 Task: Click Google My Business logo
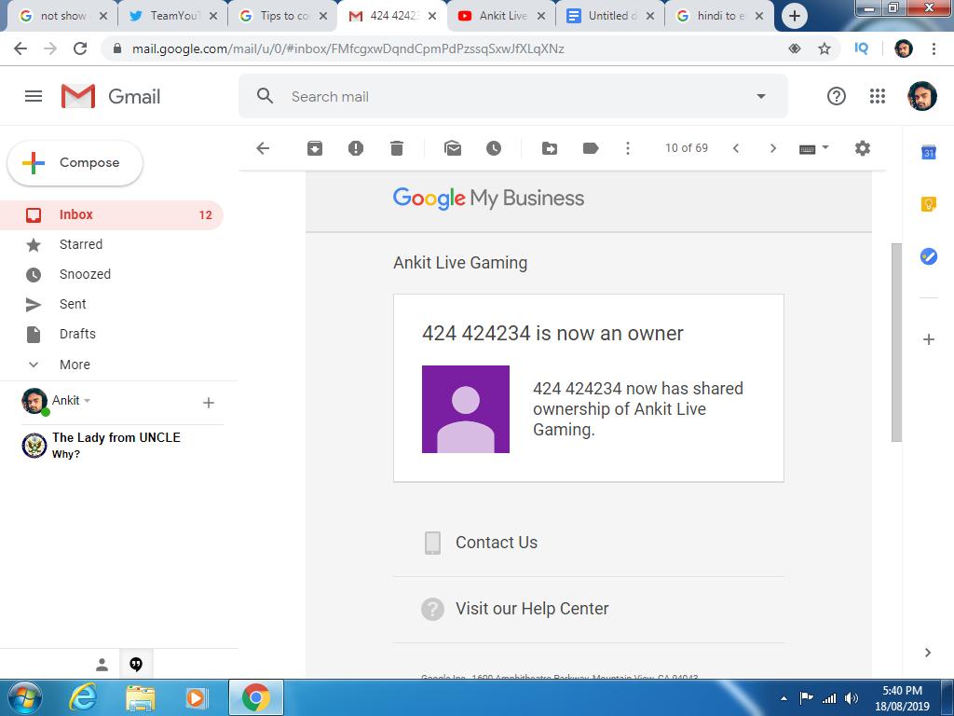click(488, 199)
